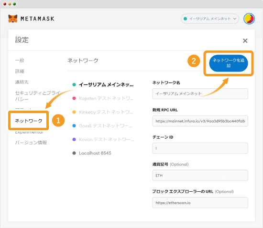Screen dimensions: 263x228
Task: Click the MetaMask fox logo
Action: 13,19
